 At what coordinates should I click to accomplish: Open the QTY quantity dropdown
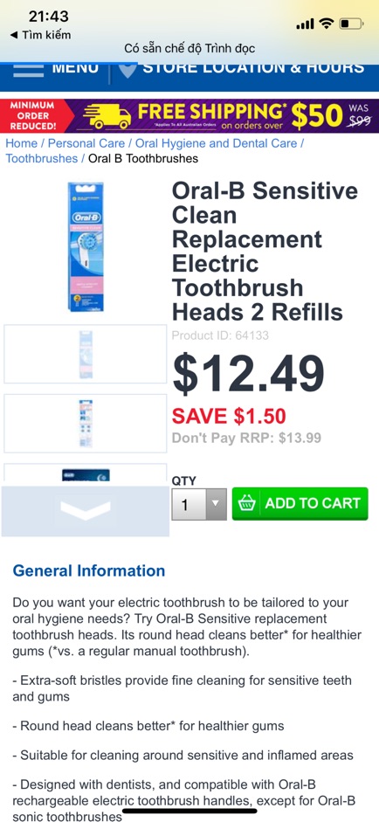tap(199, 504)
